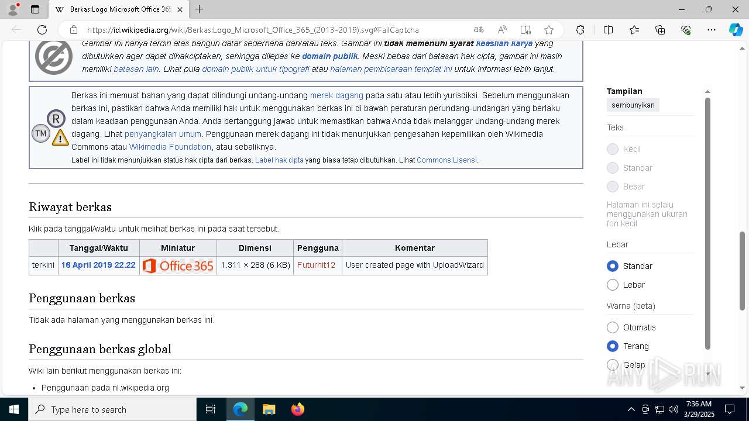Screen dimensions: 749x421
Task: Open the Windows Start menu
Action: (x=14, y=409)
